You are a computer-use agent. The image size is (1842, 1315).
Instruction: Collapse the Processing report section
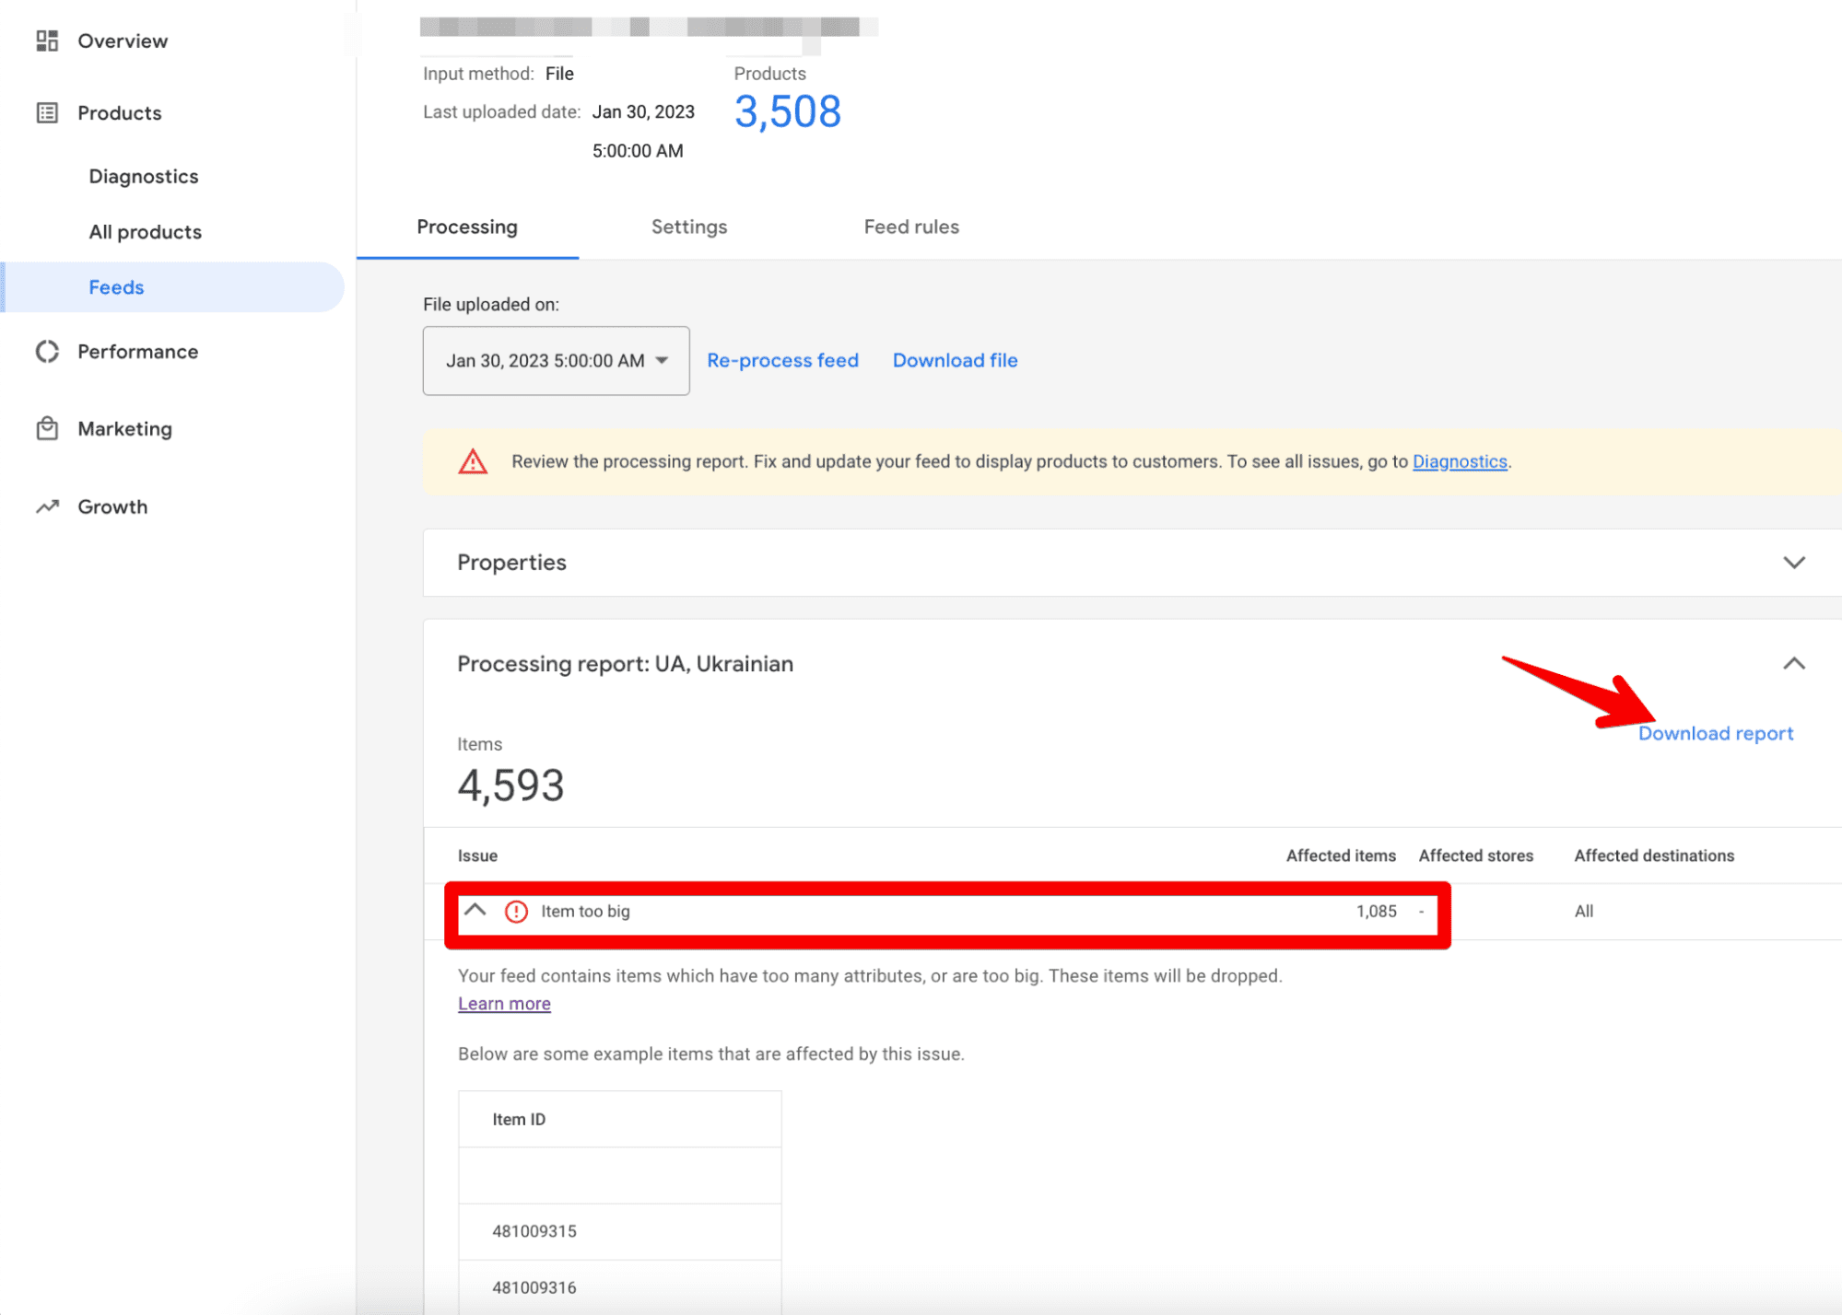pyautogui.click(x=1793, y=664)
